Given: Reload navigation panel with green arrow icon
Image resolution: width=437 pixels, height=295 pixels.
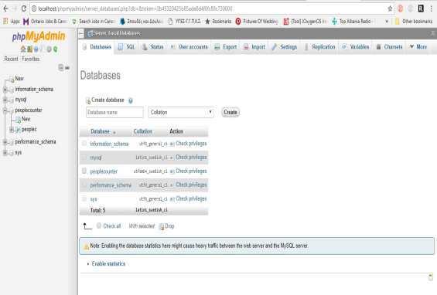Looking at the screenshot, I should [x=55, y=49].
